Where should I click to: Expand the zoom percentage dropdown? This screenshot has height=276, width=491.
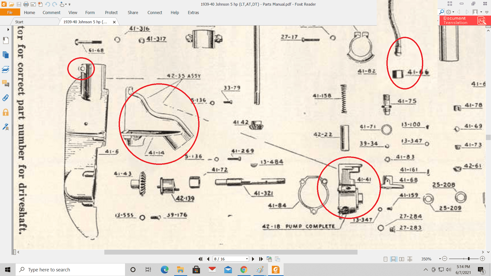click(440, 259)
